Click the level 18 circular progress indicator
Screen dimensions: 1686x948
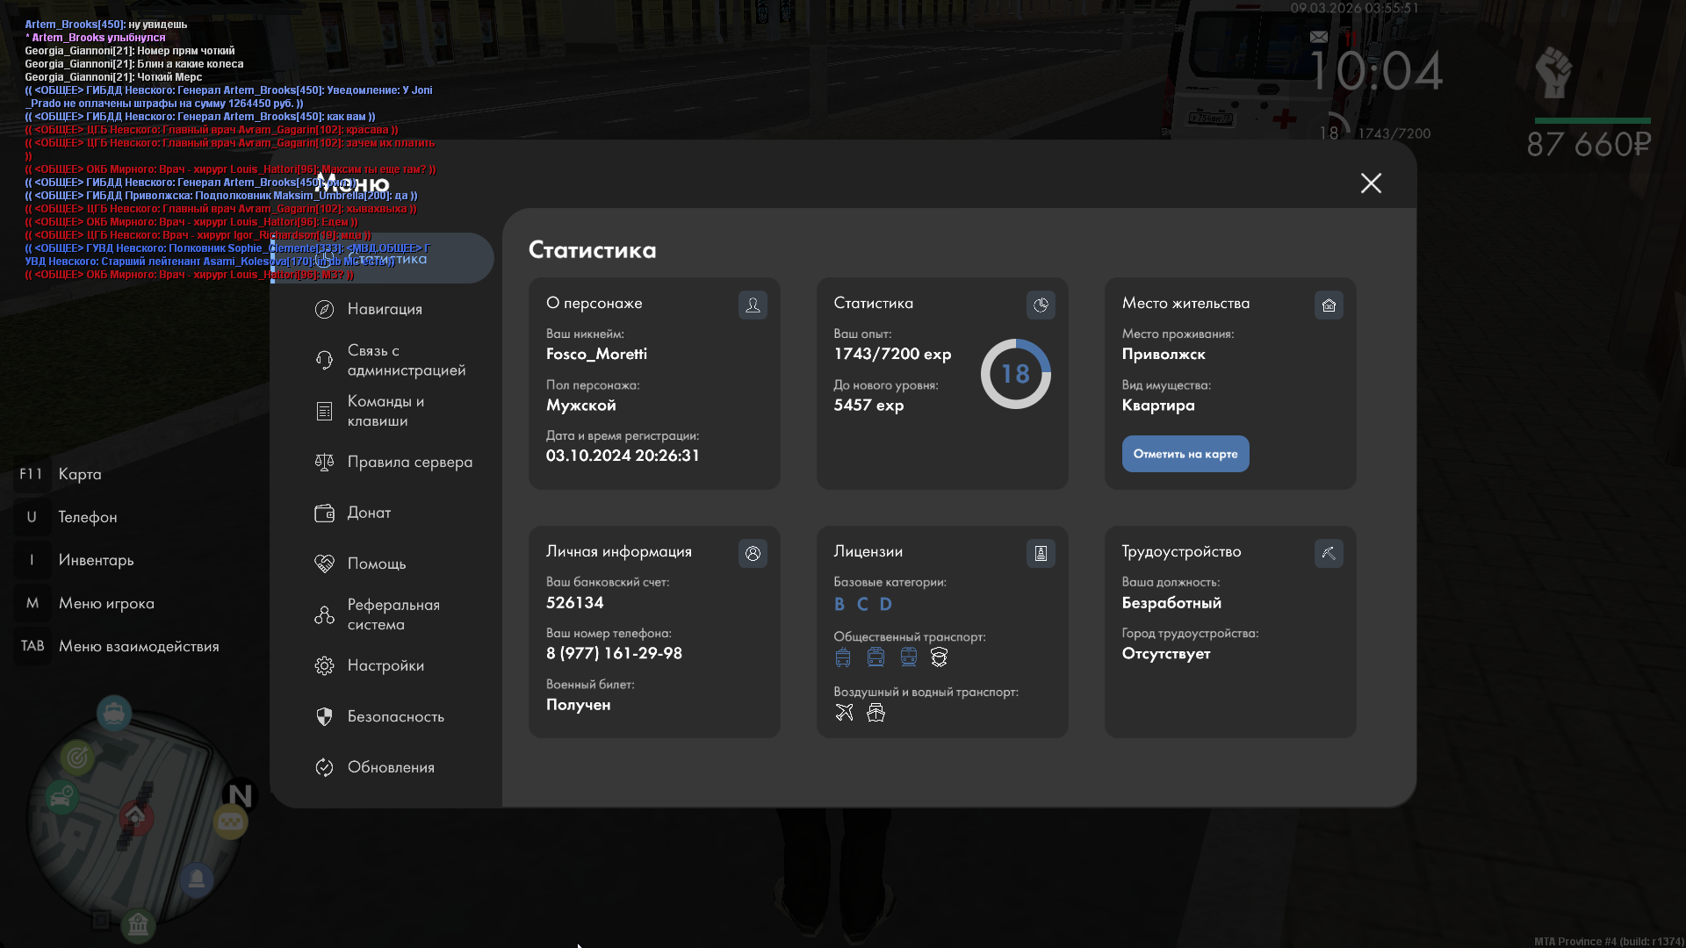tap(1015, 374)
